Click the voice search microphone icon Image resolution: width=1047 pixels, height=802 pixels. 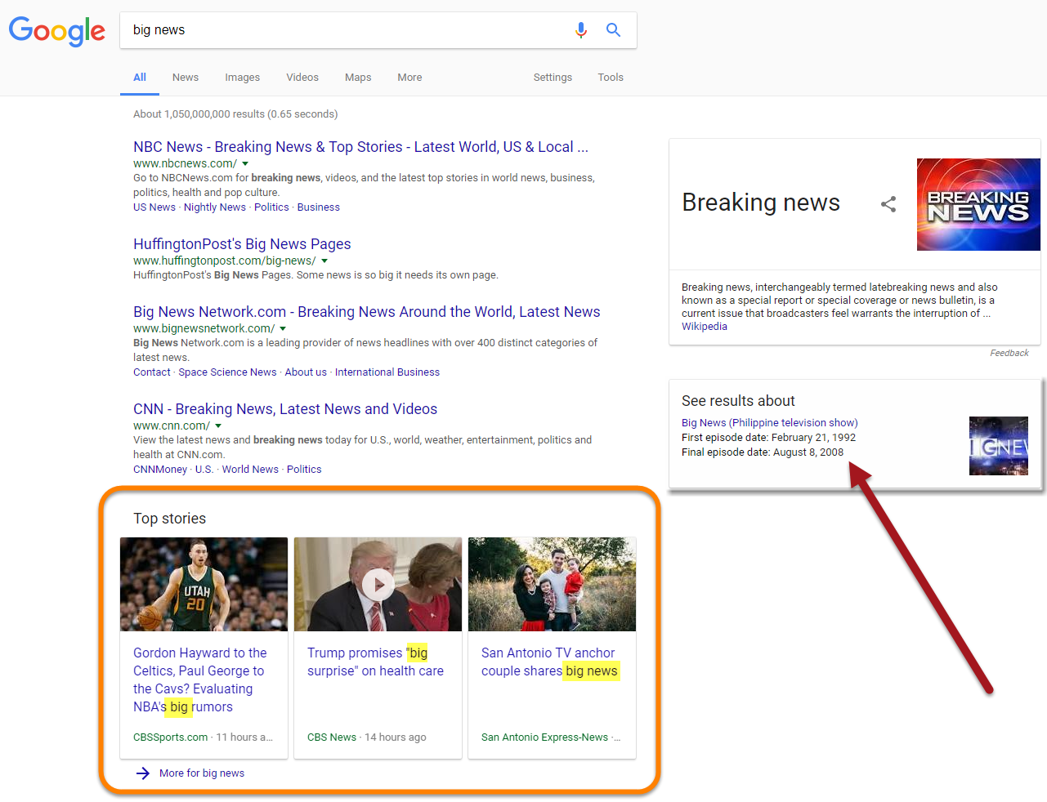point(580,30)
